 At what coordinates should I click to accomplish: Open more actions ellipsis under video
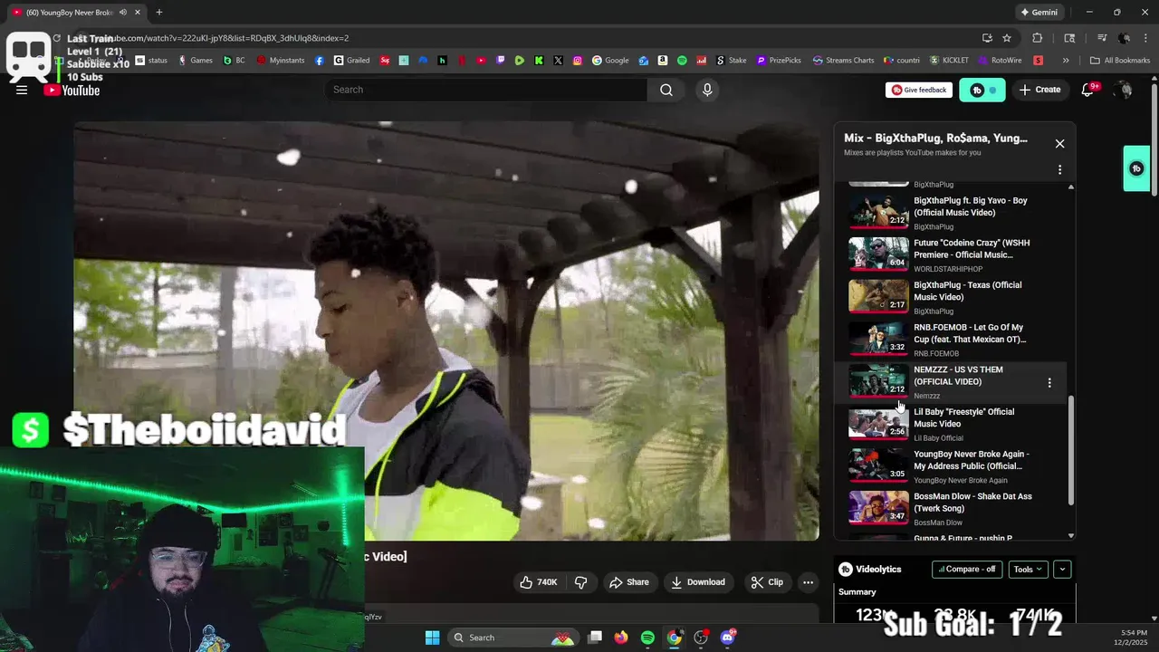809,582
